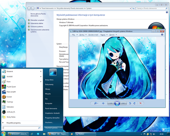This screenshot has height=136, width=170.
Task: Open Panel sterowania from the Start menu
Action: (x=51, y=108)
